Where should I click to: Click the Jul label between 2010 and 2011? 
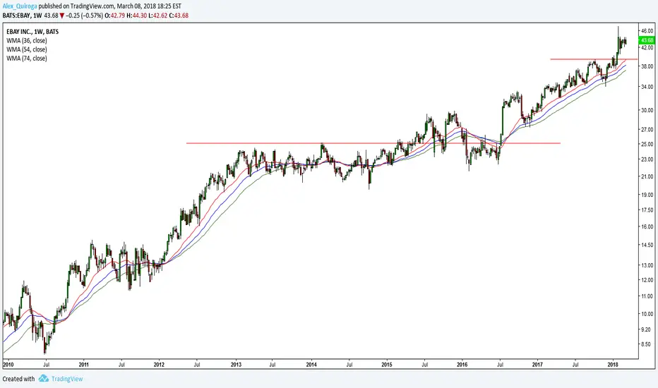46,365
